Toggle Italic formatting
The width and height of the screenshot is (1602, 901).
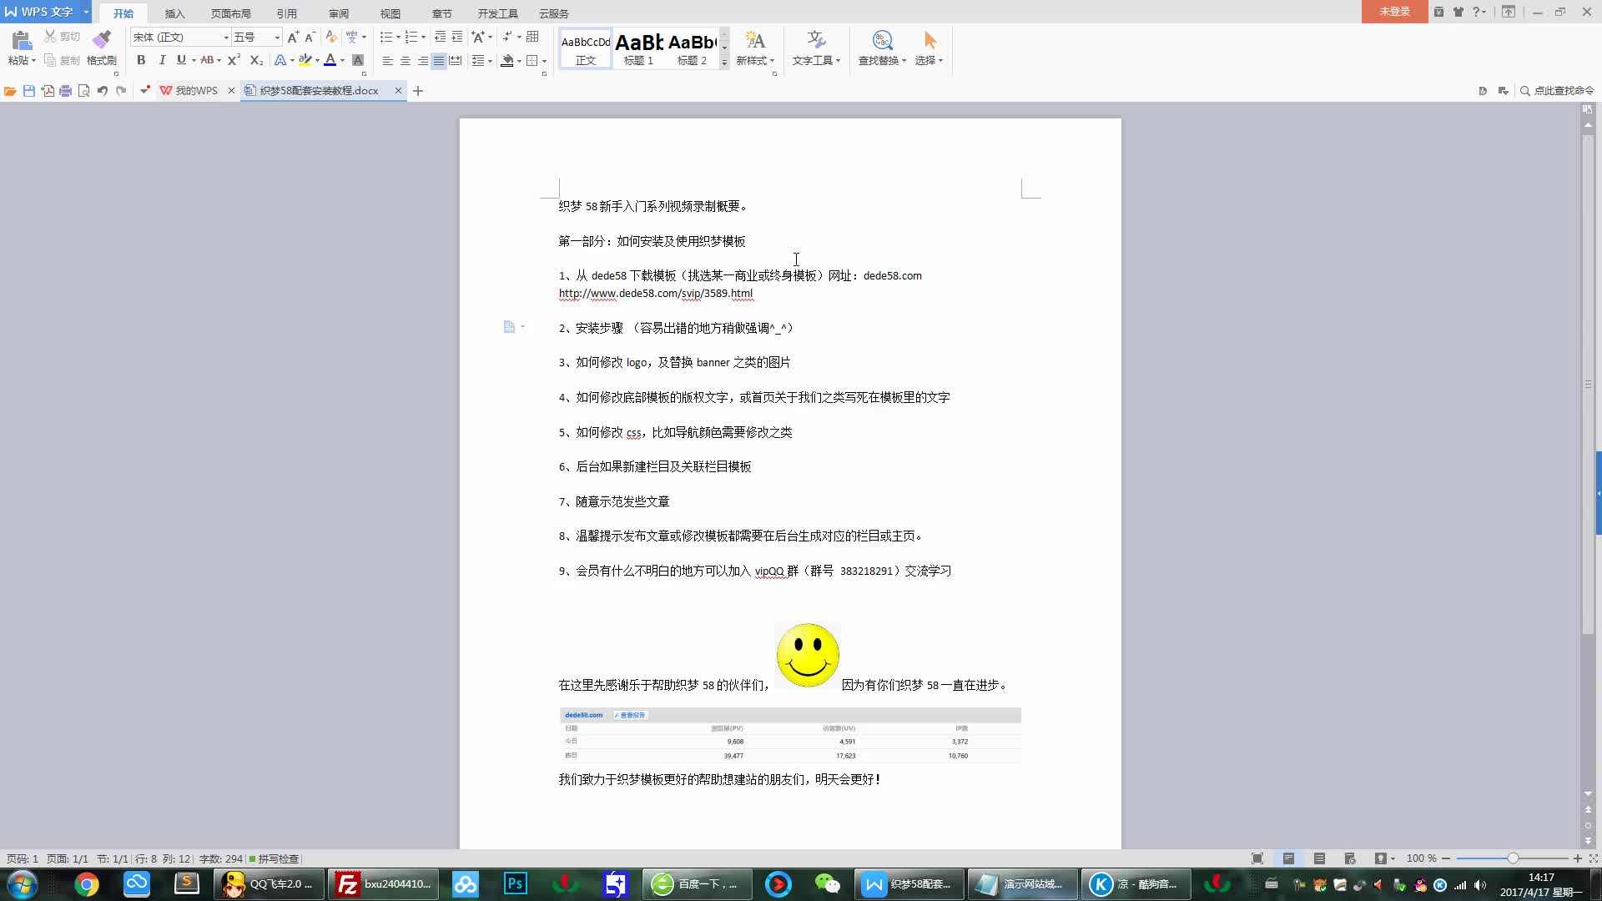[x=162, y=61]
